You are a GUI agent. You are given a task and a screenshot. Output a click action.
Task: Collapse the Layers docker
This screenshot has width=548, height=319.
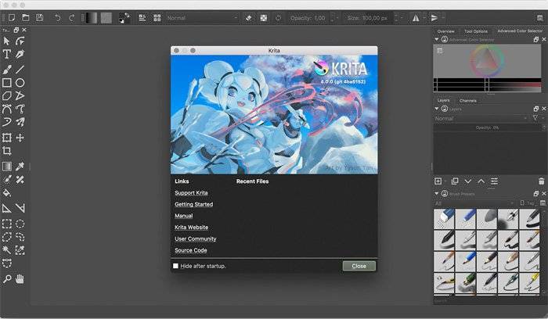point(437,109)
